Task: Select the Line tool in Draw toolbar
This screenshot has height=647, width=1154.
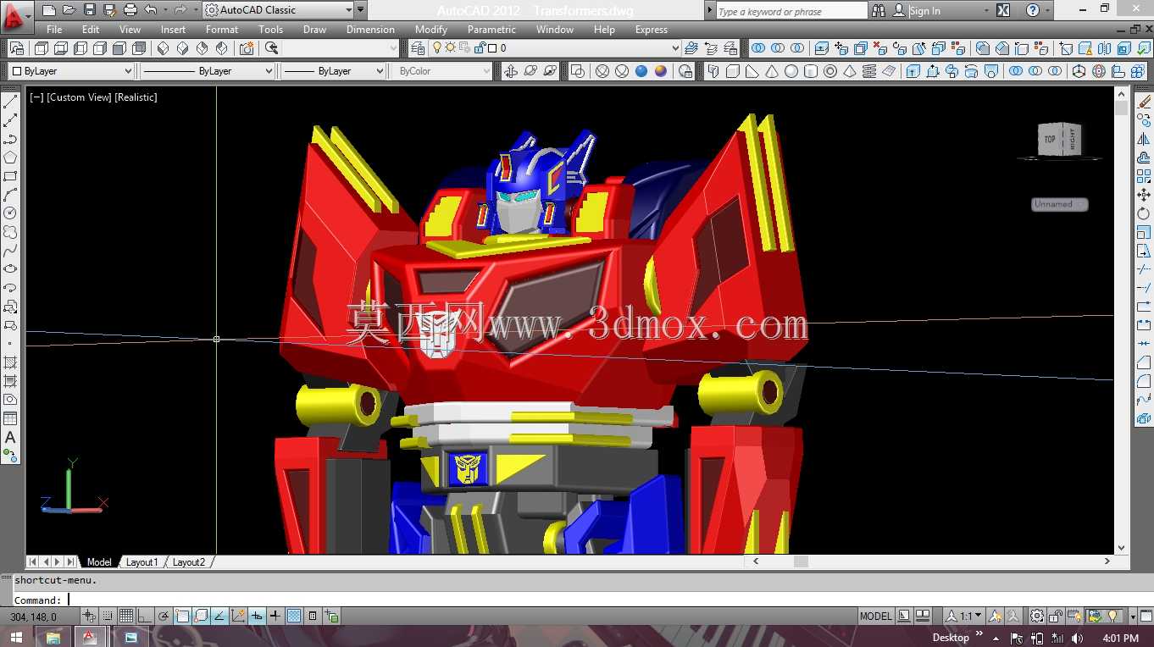Action: (x=10, y=102)
